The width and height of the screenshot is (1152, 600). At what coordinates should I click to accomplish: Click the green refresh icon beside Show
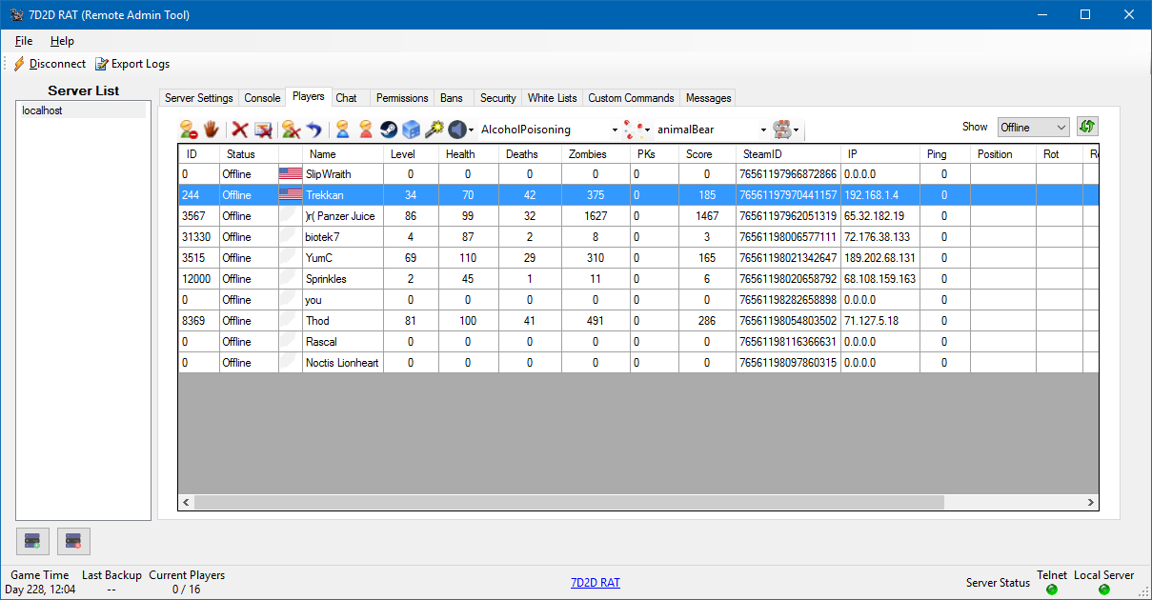click(x=1087, y=127)
